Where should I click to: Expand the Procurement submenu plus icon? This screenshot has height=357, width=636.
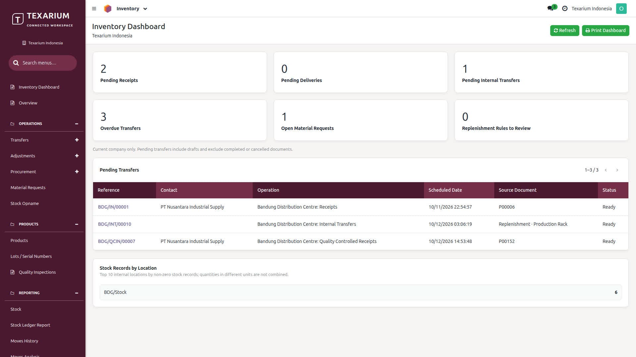[77, 172]
